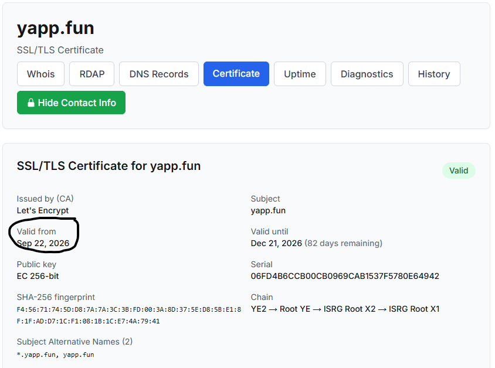The width and height of the screenshot is (495, 368).
Task: Switch to the RDAP tab
Action: 92,74
